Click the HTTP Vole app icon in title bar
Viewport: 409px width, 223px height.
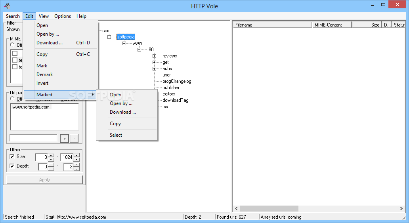pos(8,6)
